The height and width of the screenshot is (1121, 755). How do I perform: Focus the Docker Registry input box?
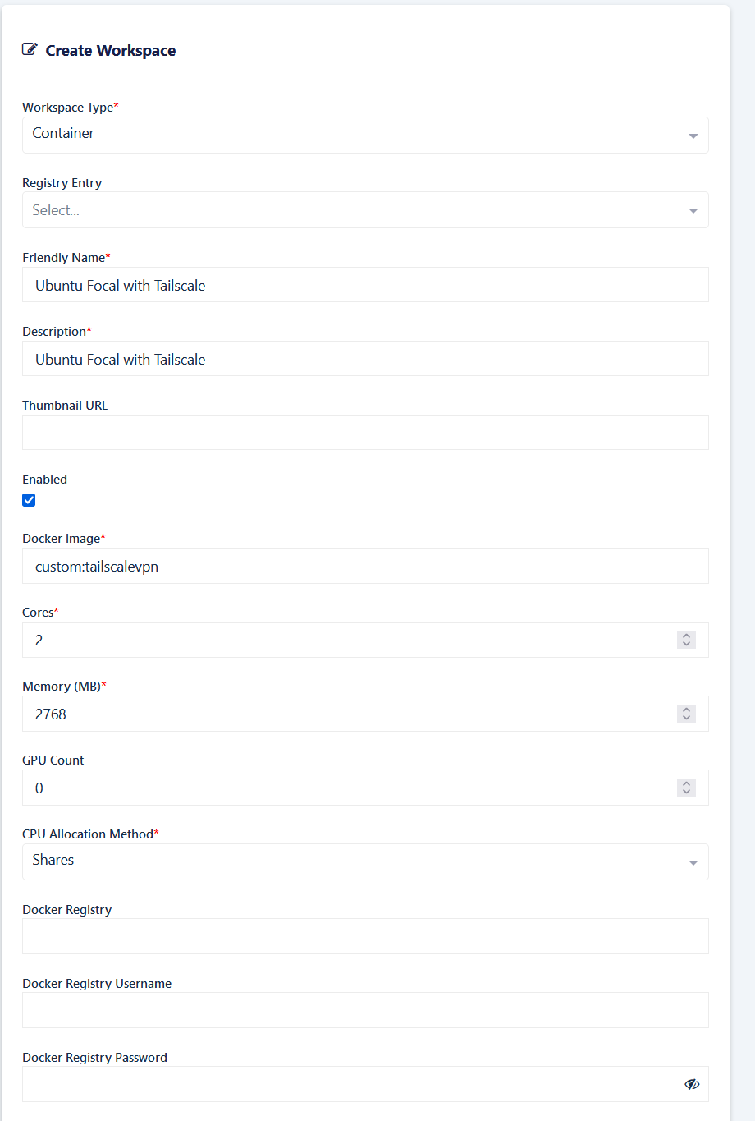click(365, 936)
